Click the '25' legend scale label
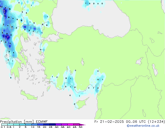The image size is (165, 128). pos(50,127)
